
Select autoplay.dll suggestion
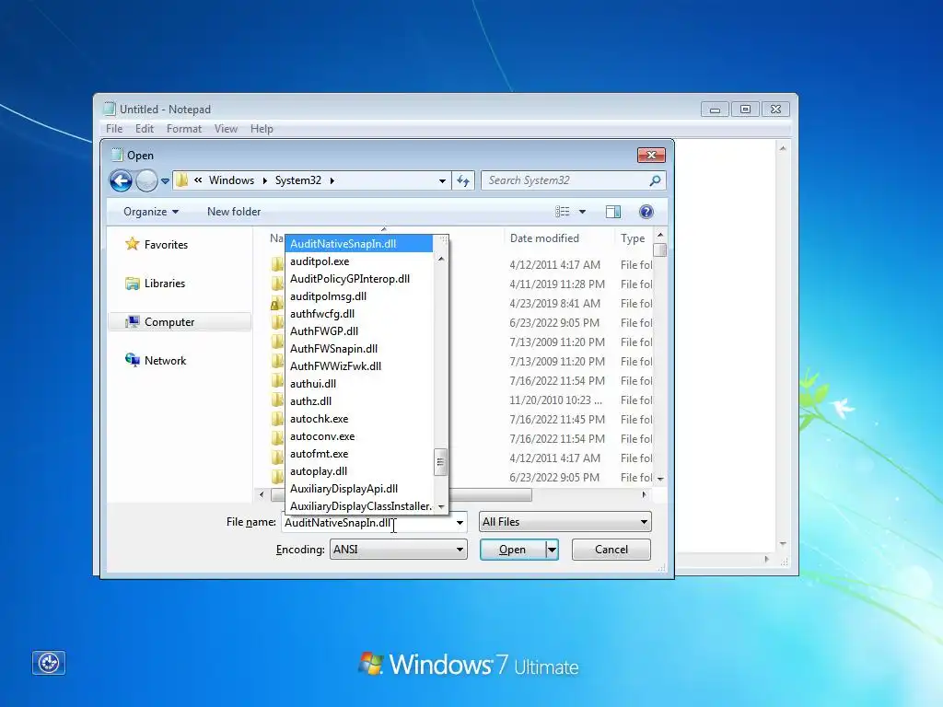tap(359, 470)
